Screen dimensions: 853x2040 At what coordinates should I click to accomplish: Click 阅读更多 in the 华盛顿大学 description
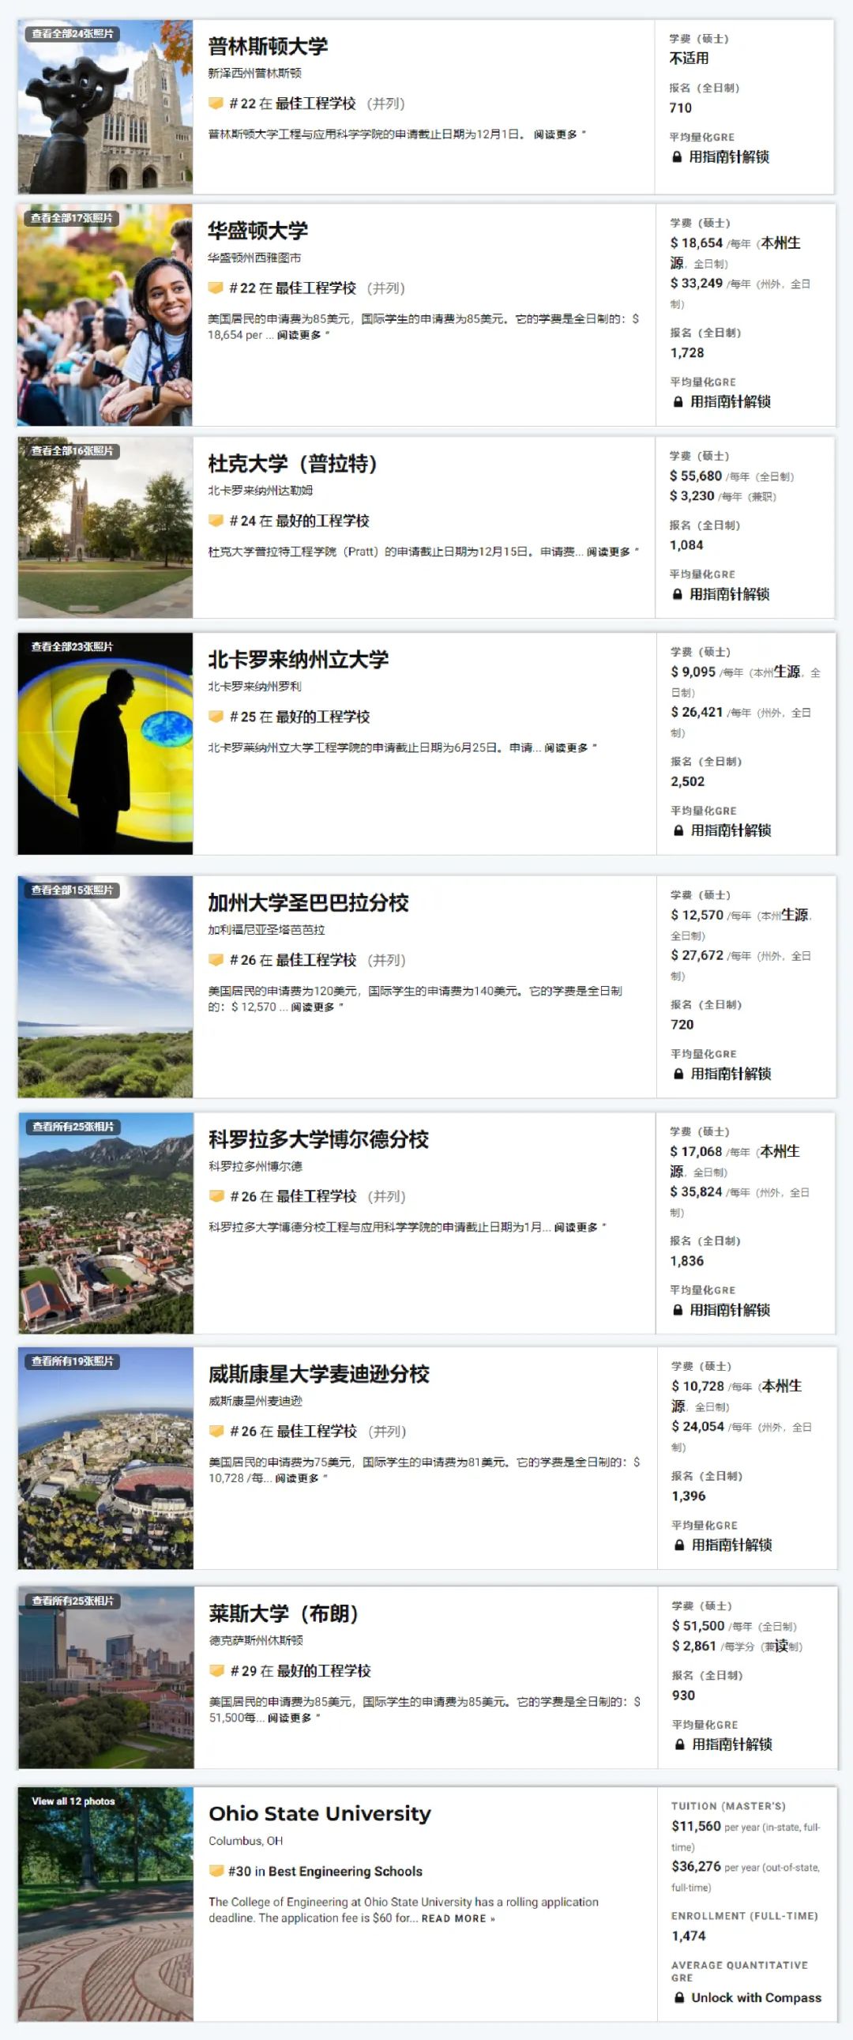(x=302, y=336)
